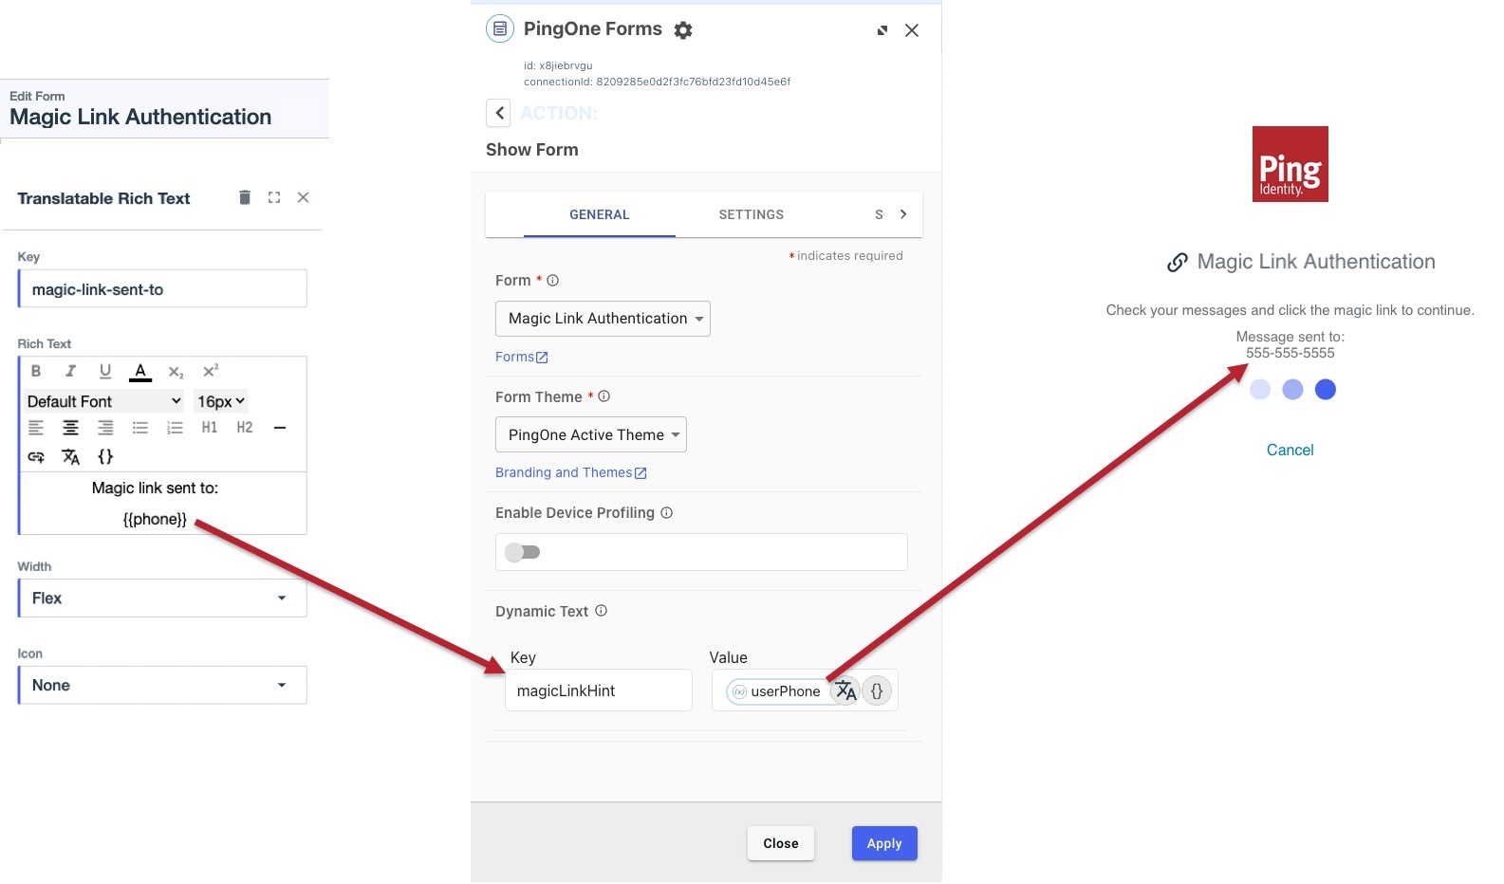Click the Apply button
This screenshot has width=1504, height=884.
(883, 843)
